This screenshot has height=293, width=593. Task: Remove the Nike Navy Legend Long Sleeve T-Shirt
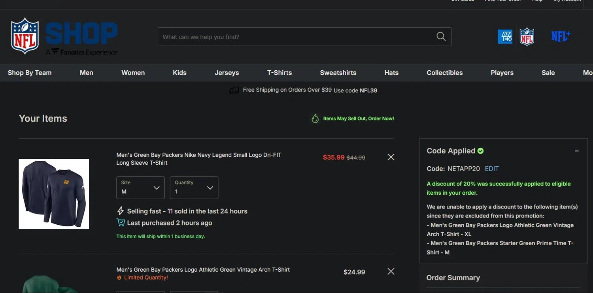click(391, 157)
